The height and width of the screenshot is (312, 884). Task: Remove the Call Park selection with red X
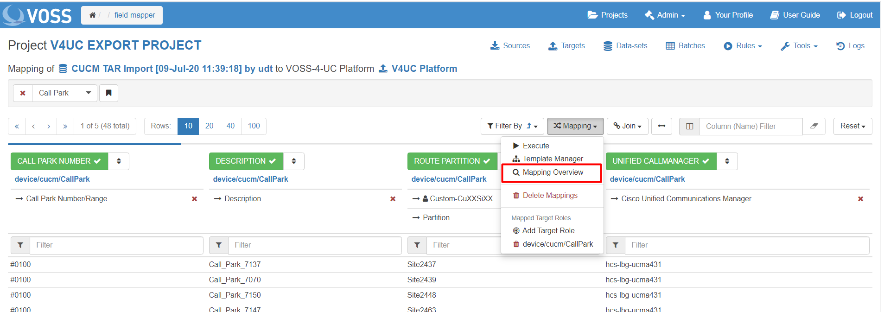pos(23,93)
